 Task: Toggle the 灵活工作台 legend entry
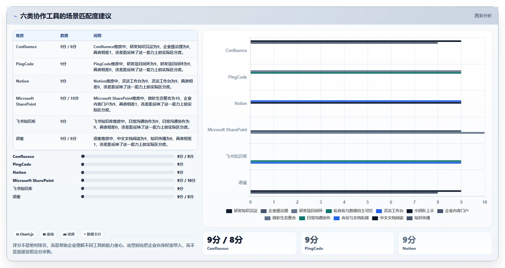pyautogui.click(x=389, y=211)
